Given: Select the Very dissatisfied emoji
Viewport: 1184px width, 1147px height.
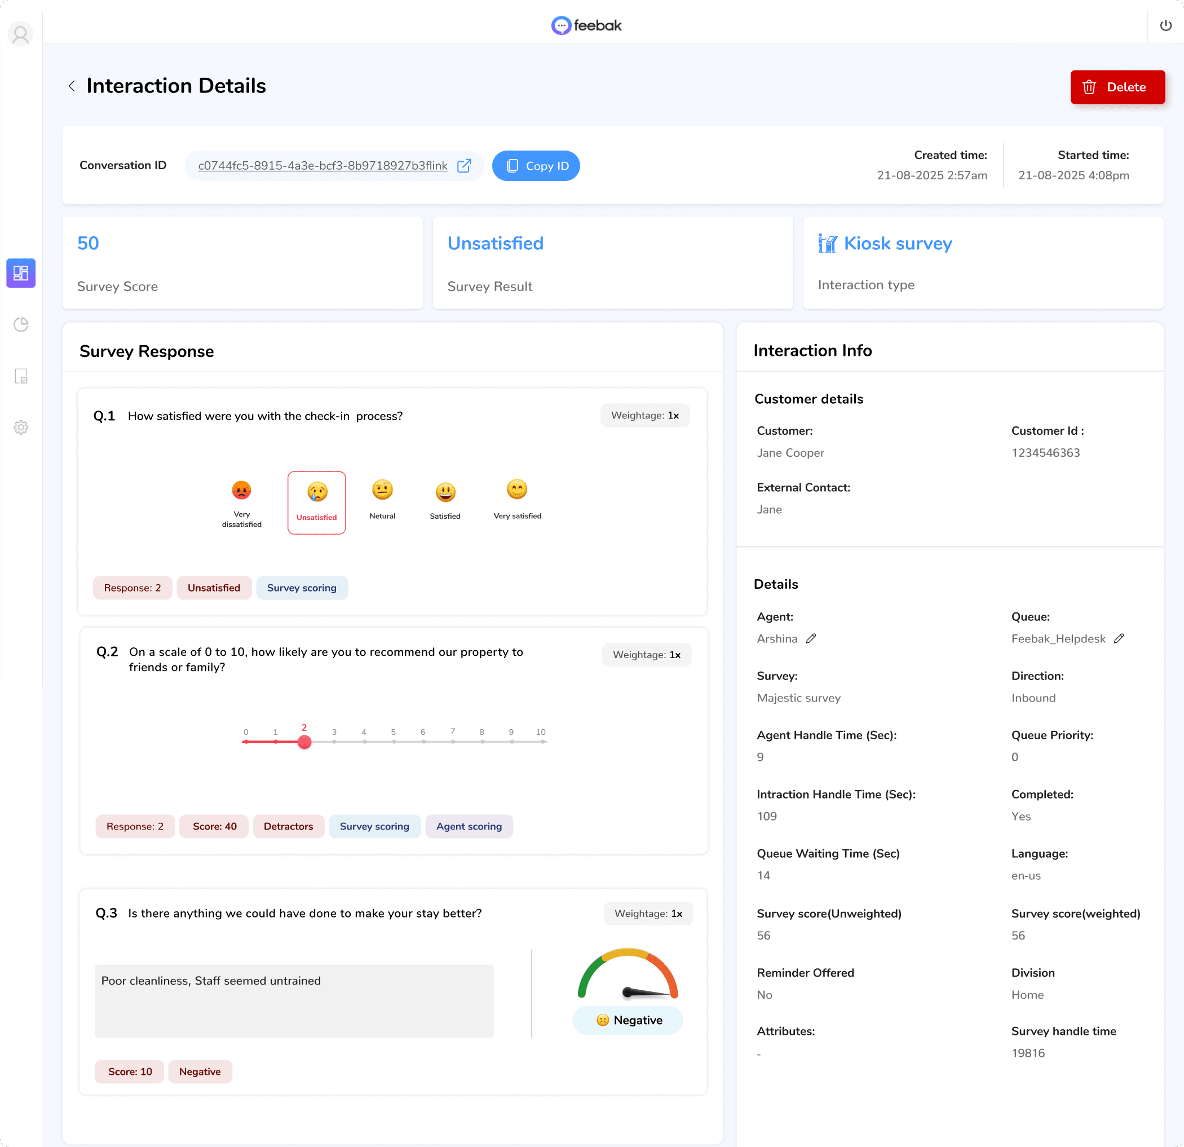Looking at the screenshot, I should pyautogui.click(x=242, y=503).
